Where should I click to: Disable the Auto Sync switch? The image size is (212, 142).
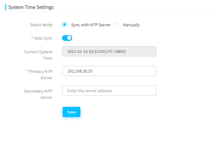pyautogui.click(x=67, y=38)
